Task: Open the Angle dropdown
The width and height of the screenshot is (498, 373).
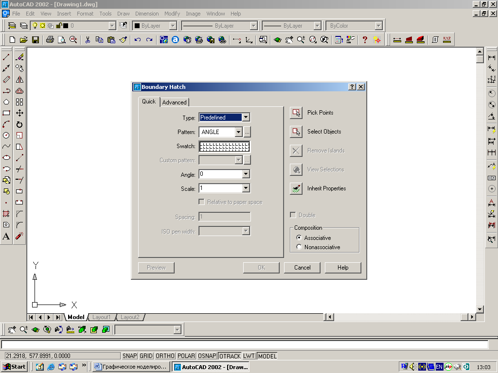Action: tap(246, 174)
